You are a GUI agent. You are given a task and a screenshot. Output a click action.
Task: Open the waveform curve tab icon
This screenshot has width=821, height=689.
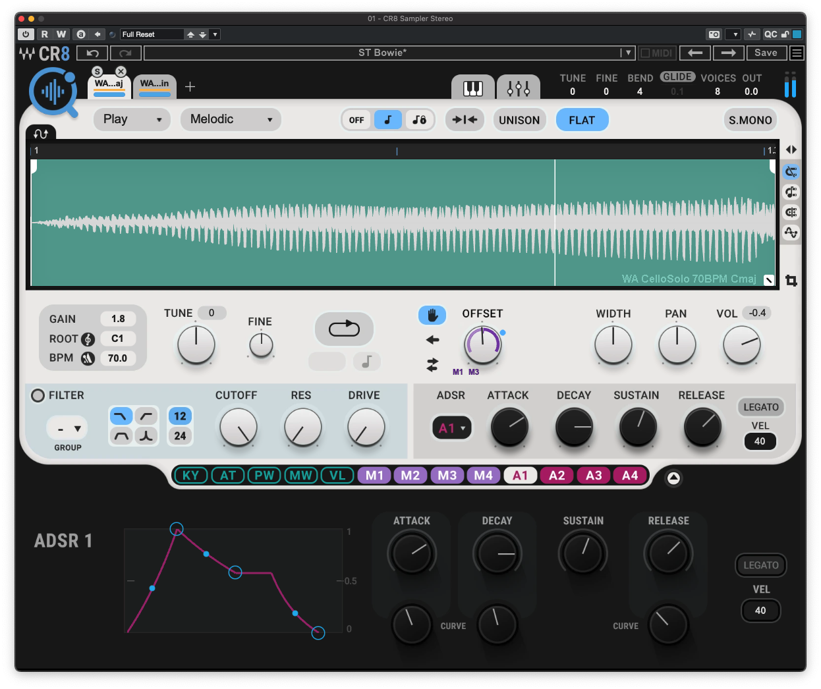[x=41, y=134]
